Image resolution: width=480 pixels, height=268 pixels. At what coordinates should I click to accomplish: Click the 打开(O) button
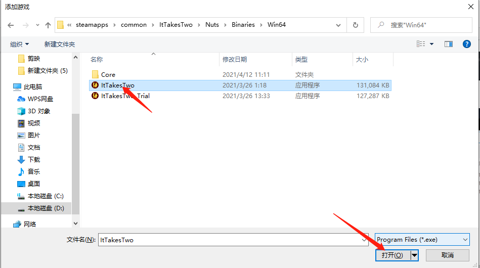click(x=392, y=255)
